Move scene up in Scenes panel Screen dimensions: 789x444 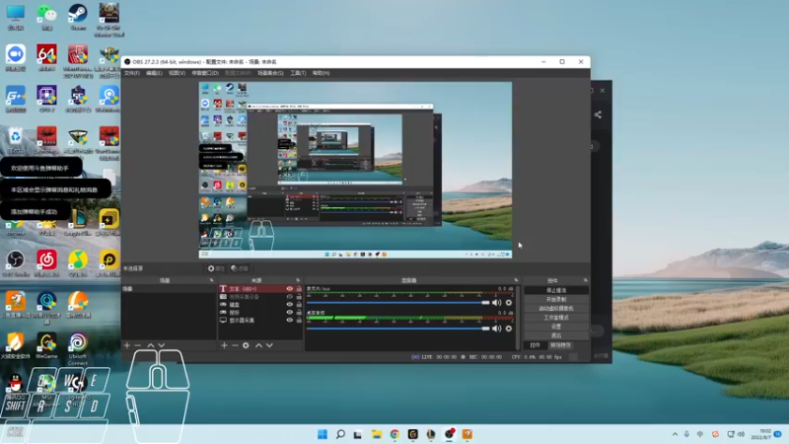pos(151,345)
